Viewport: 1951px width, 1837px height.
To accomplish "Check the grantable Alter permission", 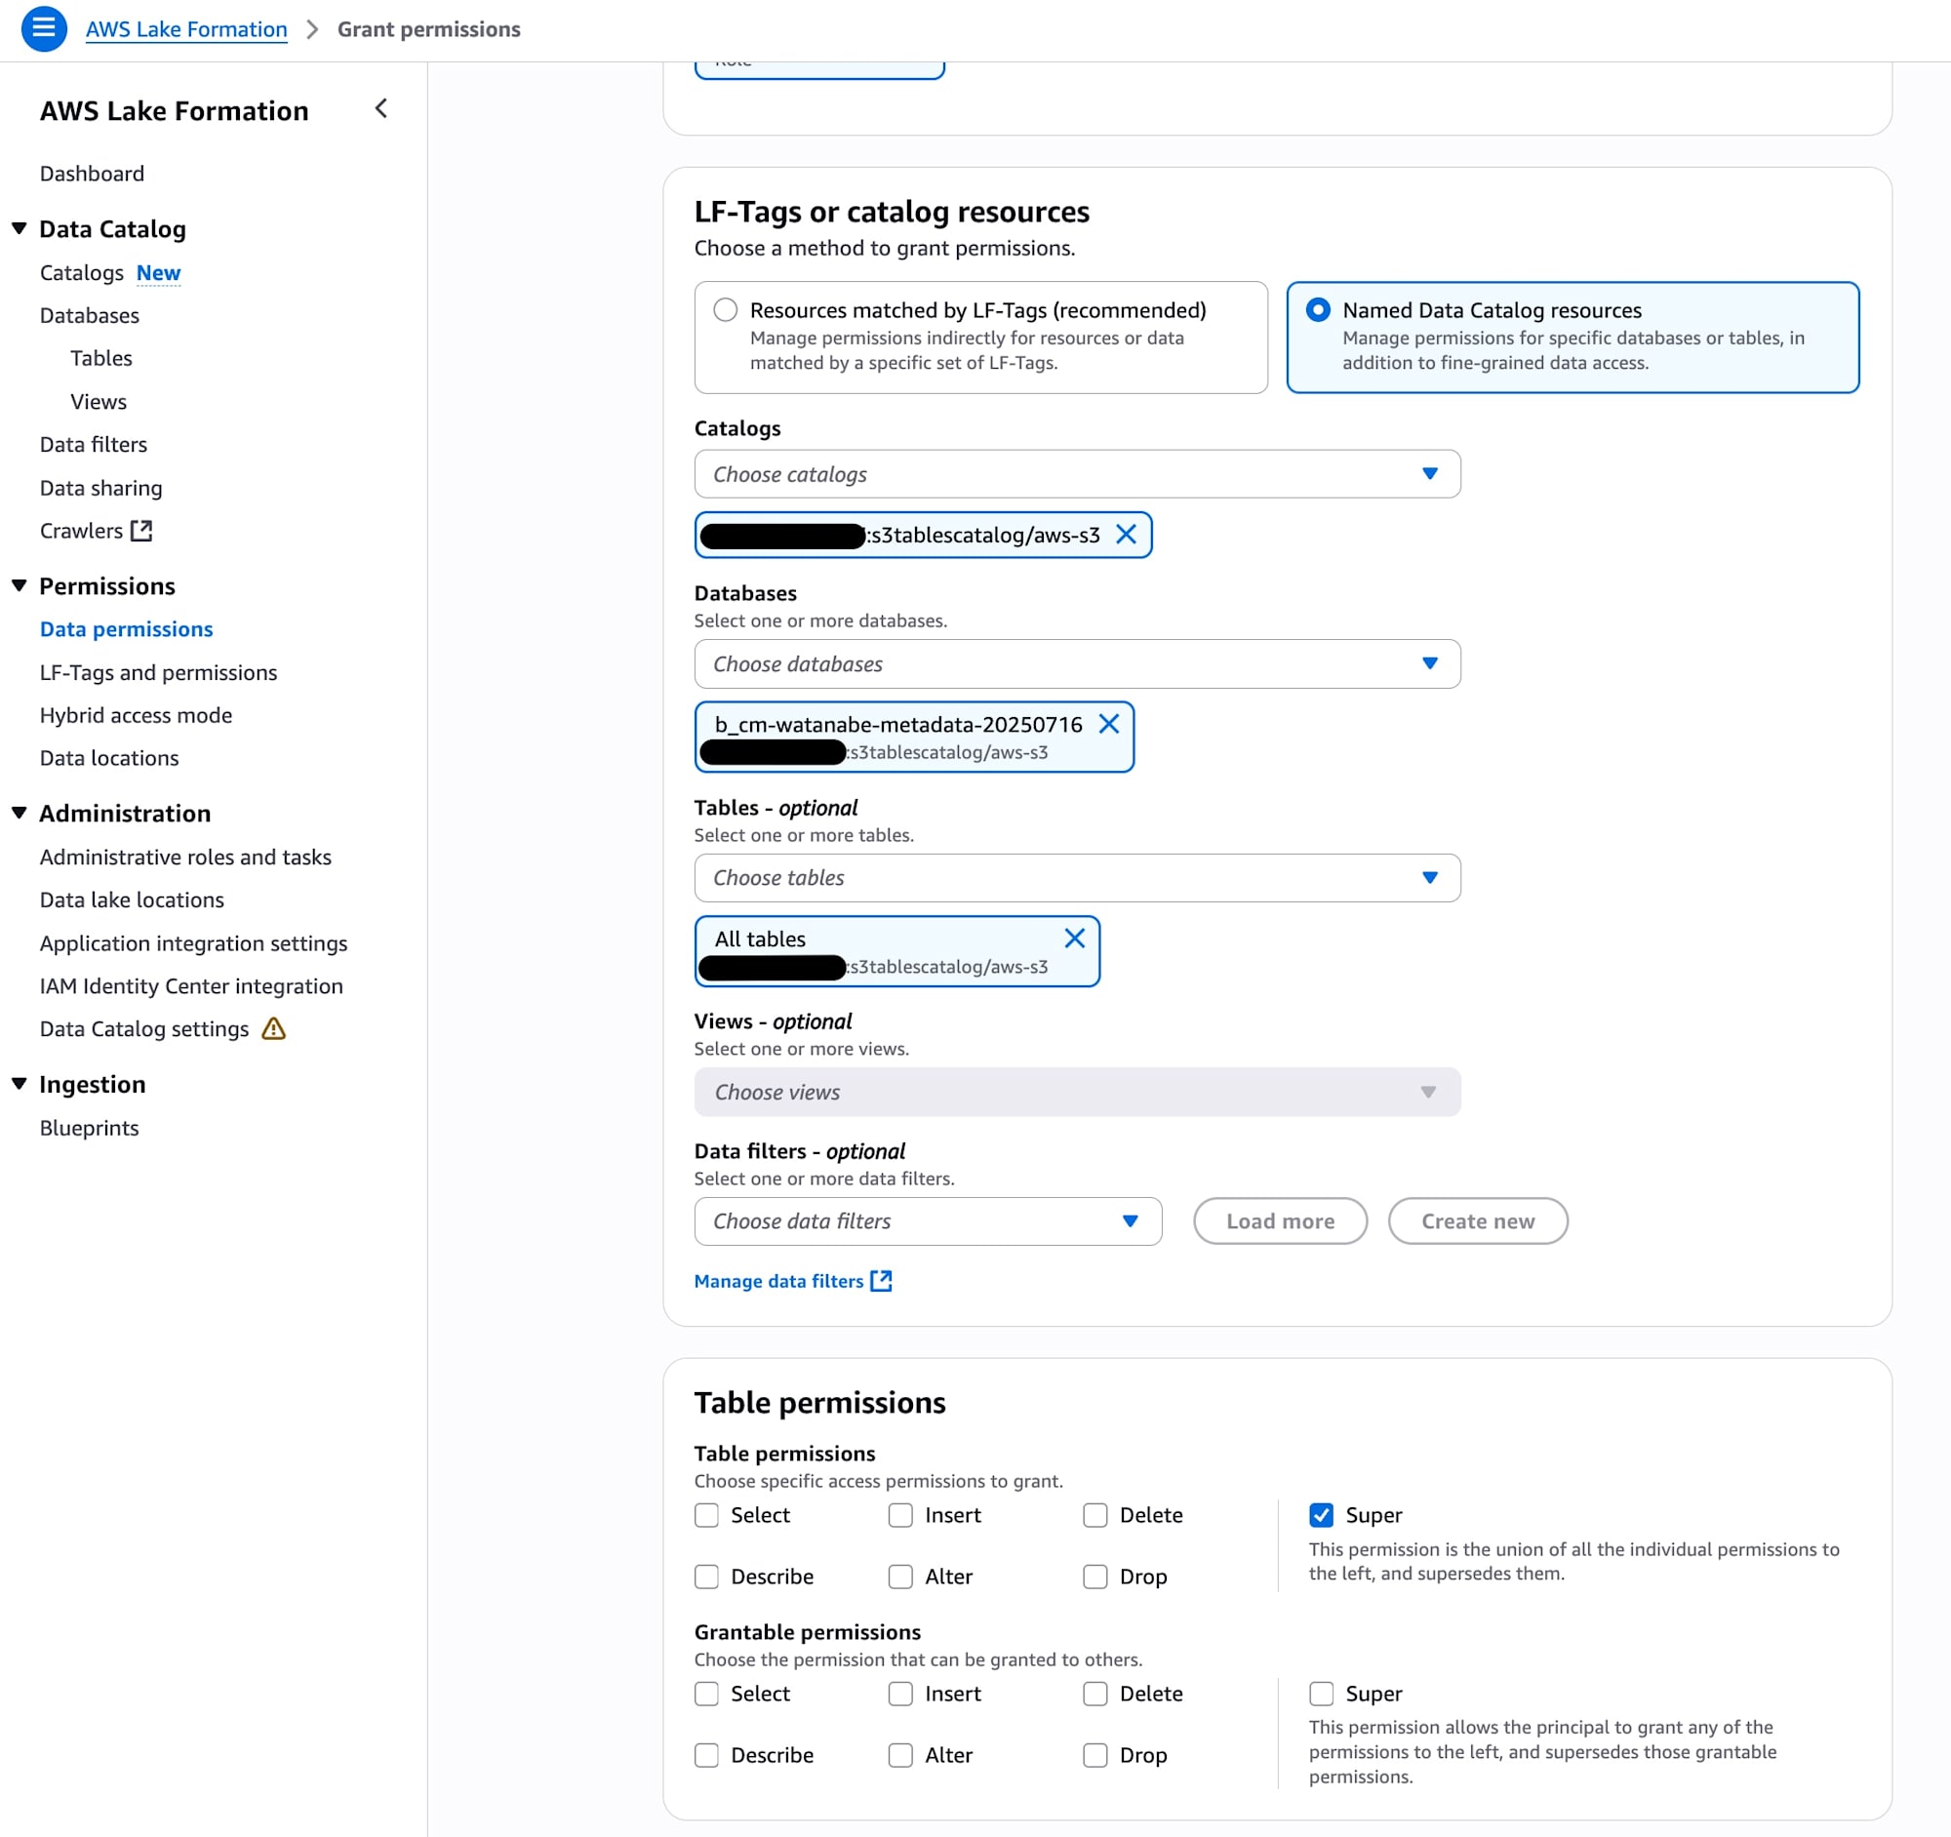I will 901,1755.
